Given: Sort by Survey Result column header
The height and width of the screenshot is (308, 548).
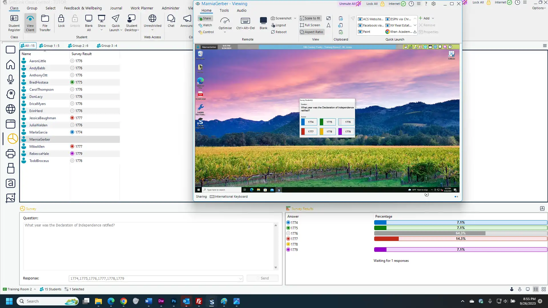Looking at the screenshot, I should (x=82, y=54).
